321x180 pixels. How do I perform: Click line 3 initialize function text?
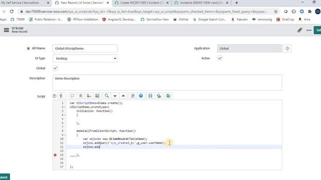94,111
